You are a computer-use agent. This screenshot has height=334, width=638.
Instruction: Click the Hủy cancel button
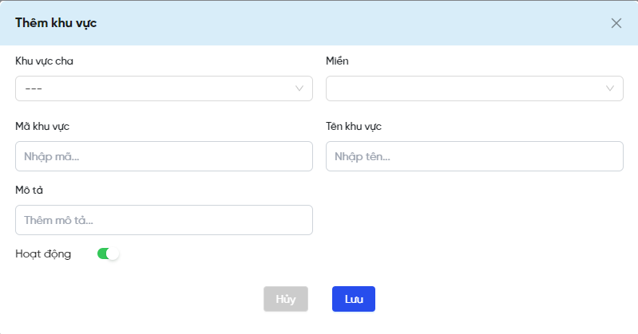(x=286, y=299)
